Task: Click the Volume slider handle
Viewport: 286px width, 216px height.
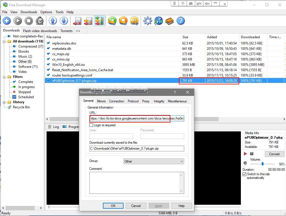Action: [x=263, y=164]
